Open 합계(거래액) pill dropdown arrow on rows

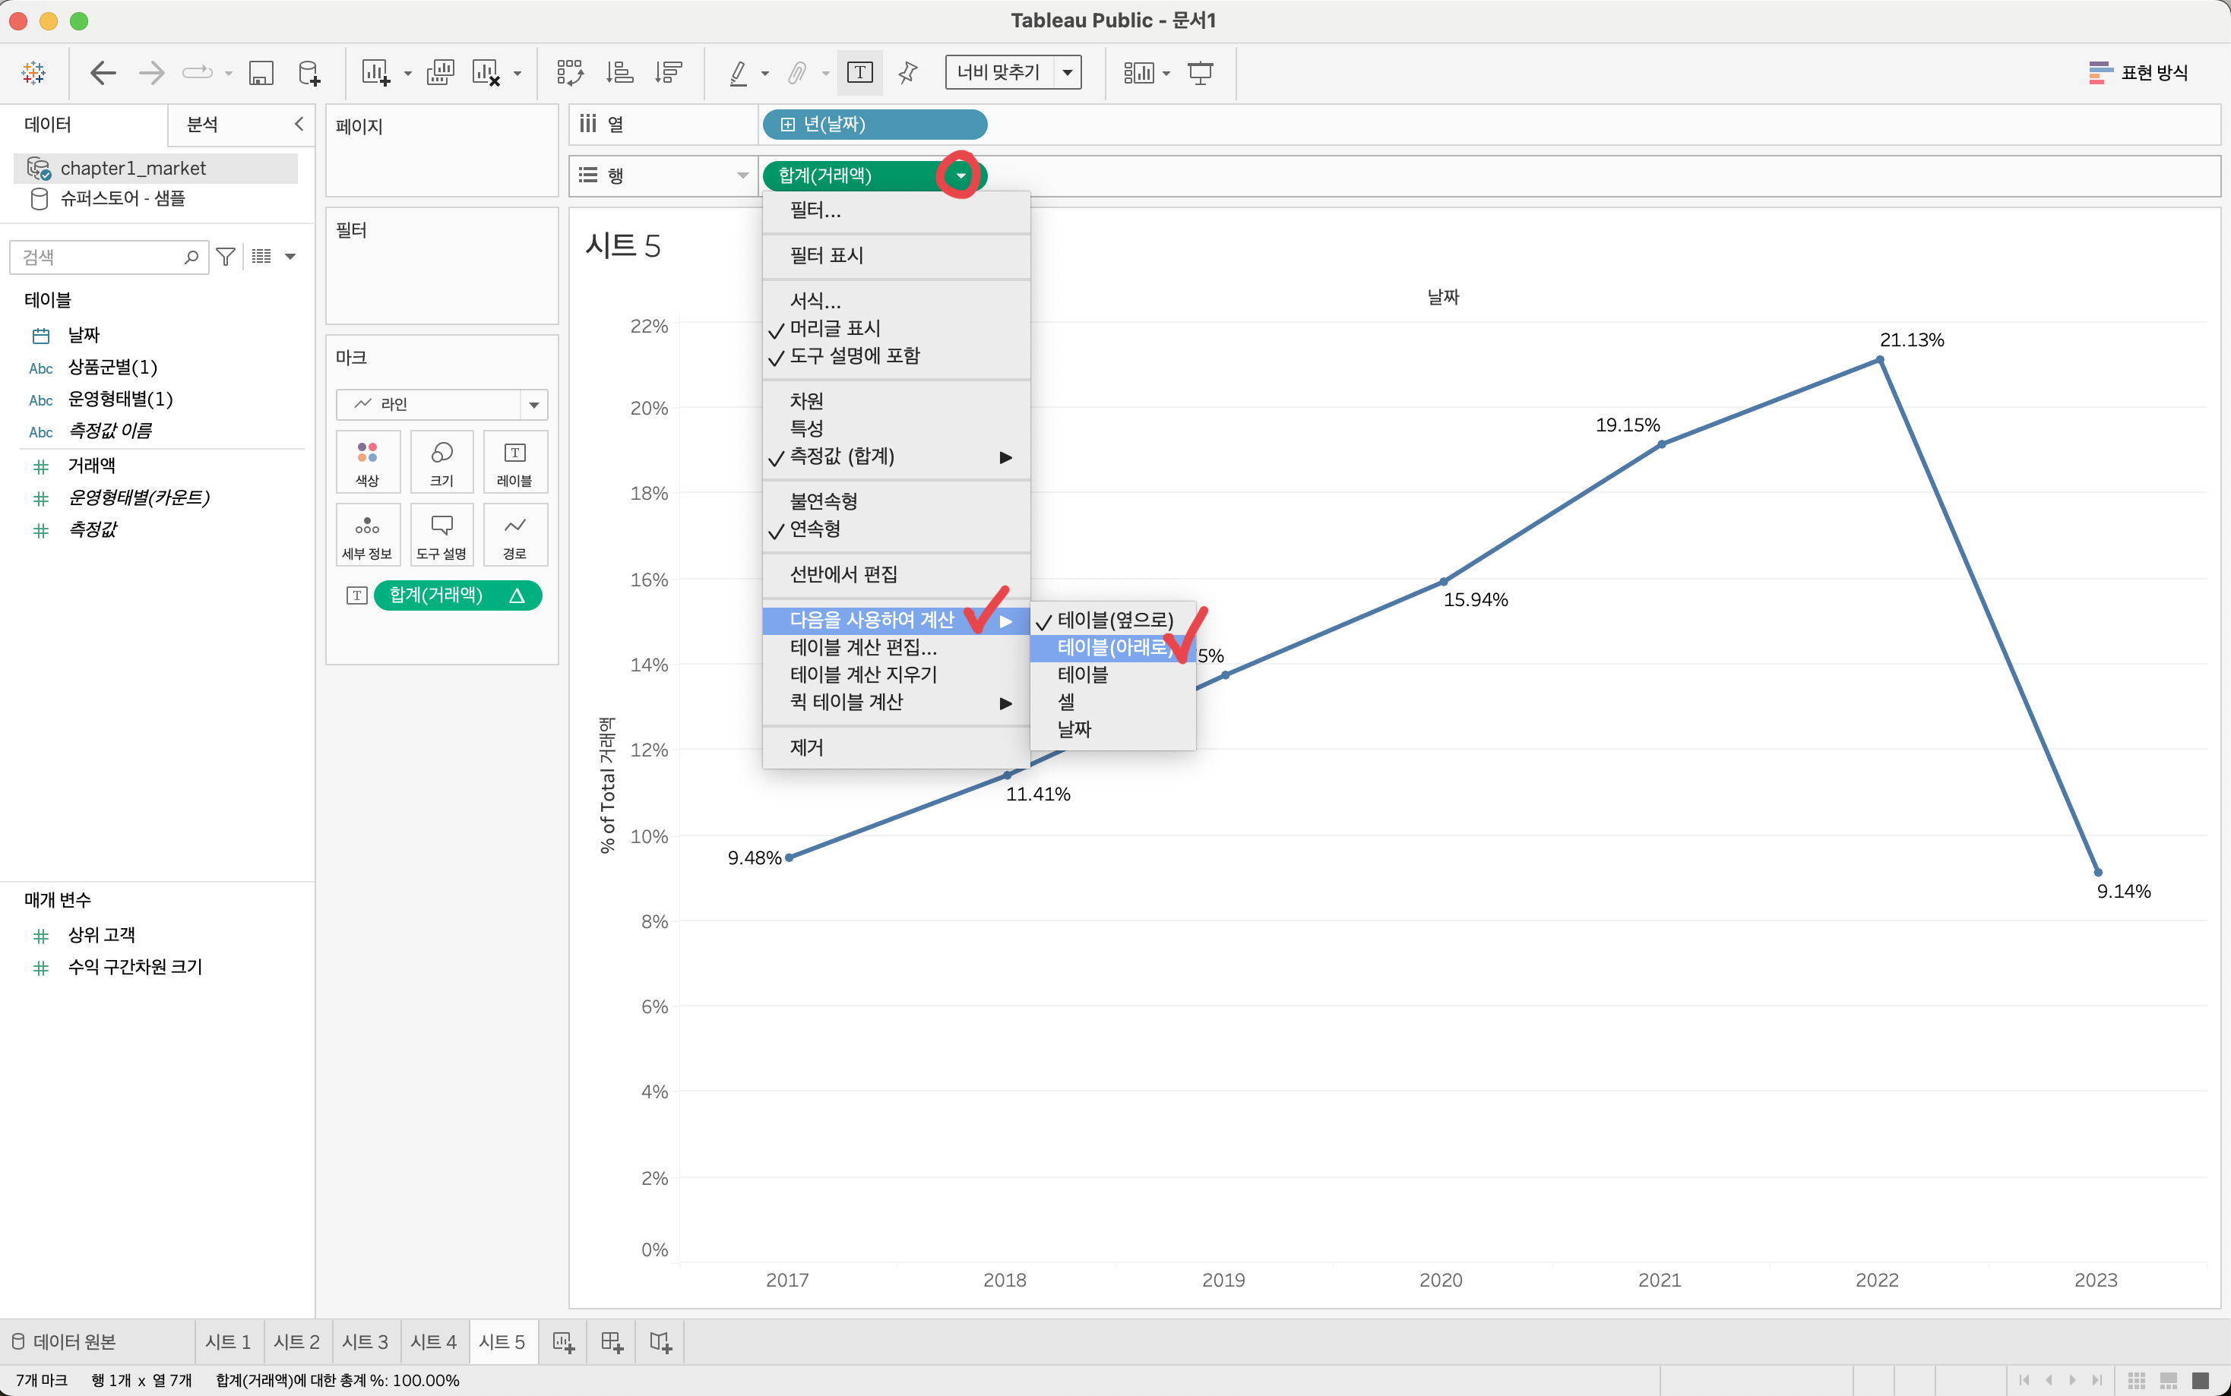[960, 175]
